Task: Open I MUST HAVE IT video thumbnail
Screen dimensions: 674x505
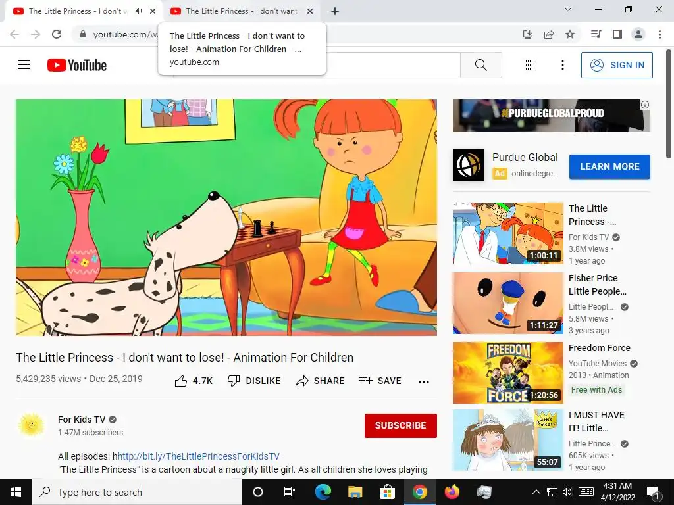Action: point(507,440)
